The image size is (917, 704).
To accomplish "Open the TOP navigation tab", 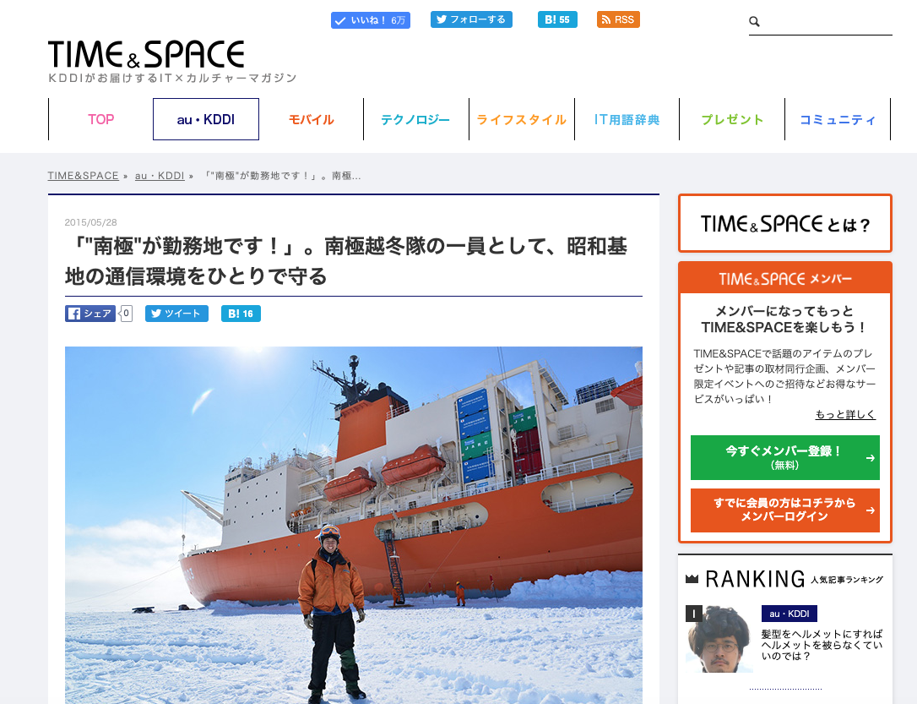I will 100,119.
